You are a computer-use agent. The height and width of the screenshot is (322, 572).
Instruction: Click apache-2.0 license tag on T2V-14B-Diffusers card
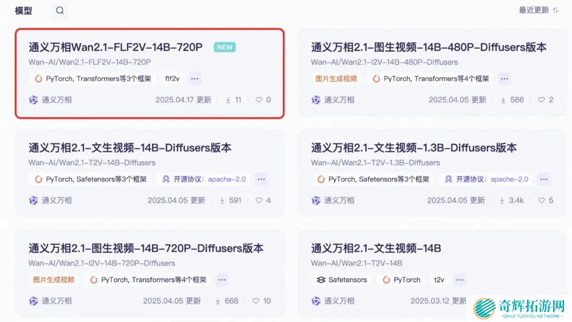coord(227,179)
